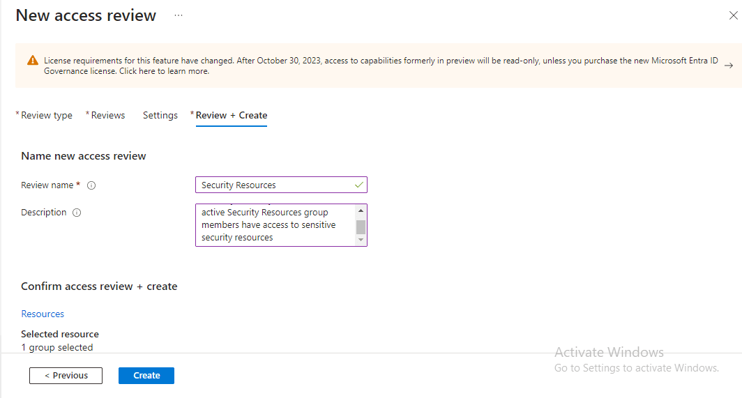Click inside the Description text area

275,225
